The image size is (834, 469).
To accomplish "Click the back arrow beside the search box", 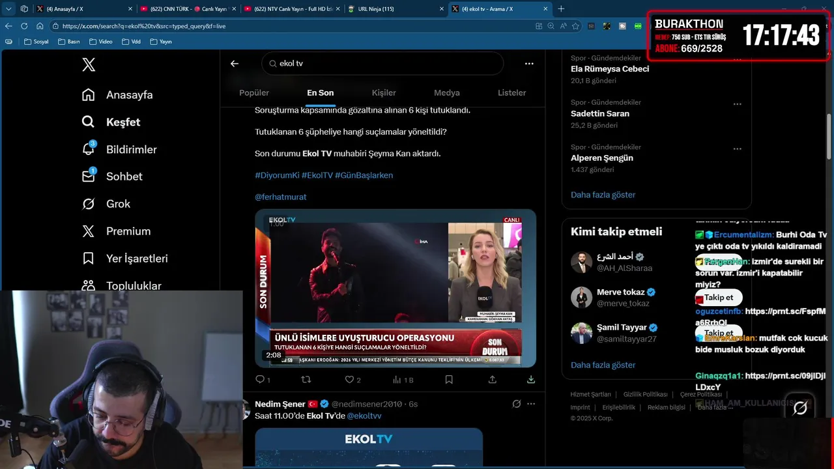I will [235, 63].
